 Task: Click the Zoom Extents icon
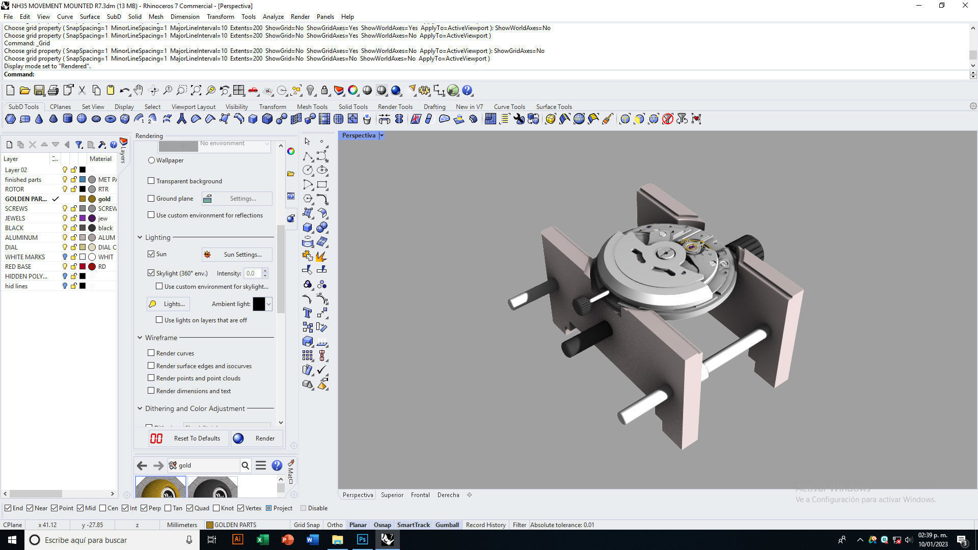[196, 91]
